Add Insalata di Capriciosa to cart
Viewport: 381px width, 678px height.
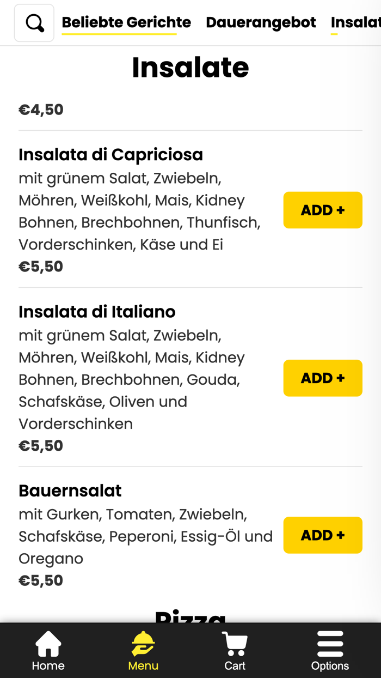pos(323,210)
